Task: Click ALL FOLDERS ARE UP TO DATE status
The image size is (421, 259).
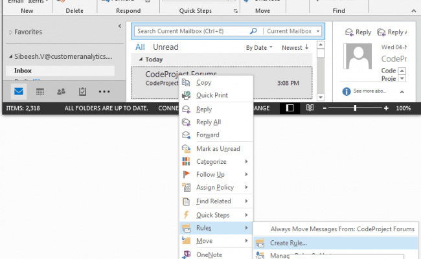Action: pos(106,108)
